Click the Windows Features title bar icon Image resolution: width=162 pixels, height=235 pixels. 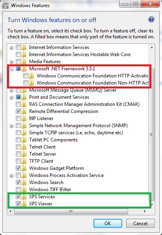(x=6, y=6)
